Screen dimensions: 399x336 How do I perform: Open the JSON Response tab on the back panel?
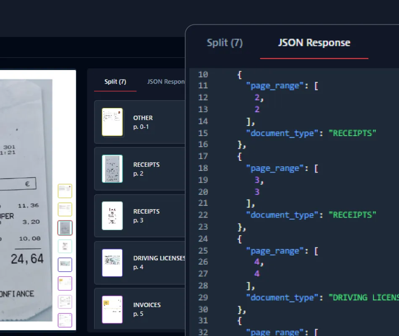pyautogui.click(x=165, y=82)
